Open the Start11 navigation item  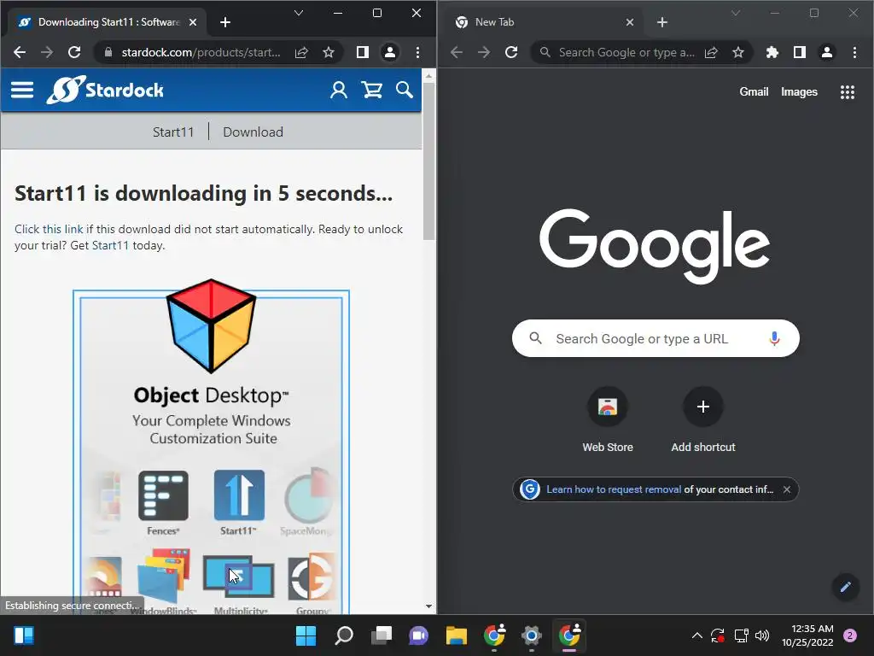pyautogui.click(x=173, y=132)
